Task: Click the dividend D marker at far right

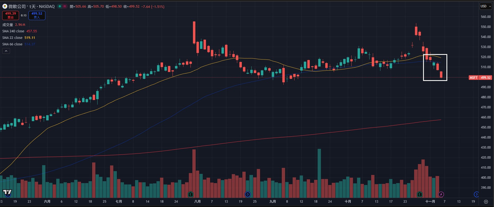Action: [x=476, y=194]
